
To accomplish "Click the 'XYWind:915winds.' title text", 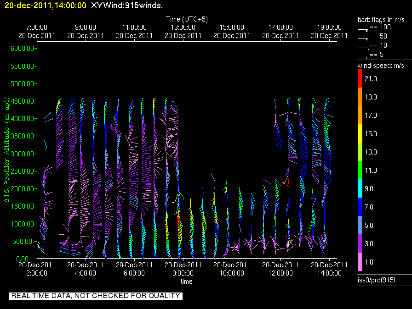I will click(127, 5).
